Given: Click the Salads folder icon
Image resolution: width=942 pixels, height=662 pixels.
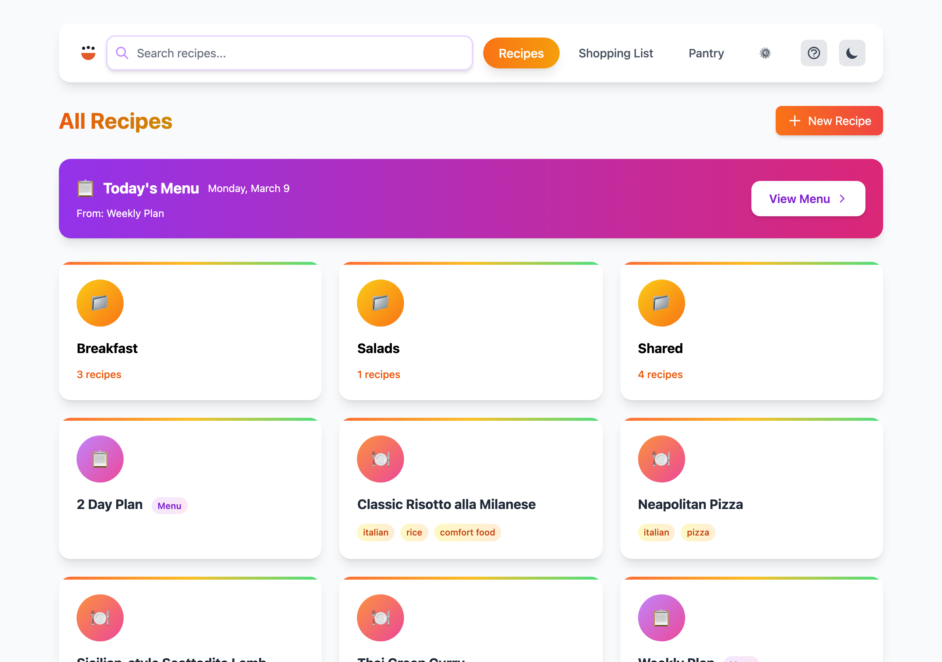Looking at the screenshot, I should coord(380,303).
